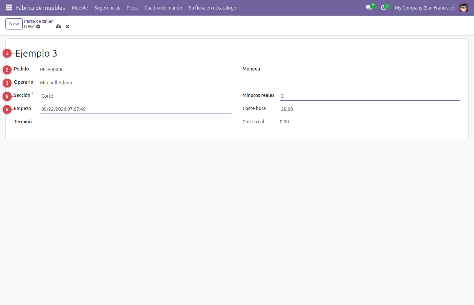Open the record actions gear menu

(38, 26)
